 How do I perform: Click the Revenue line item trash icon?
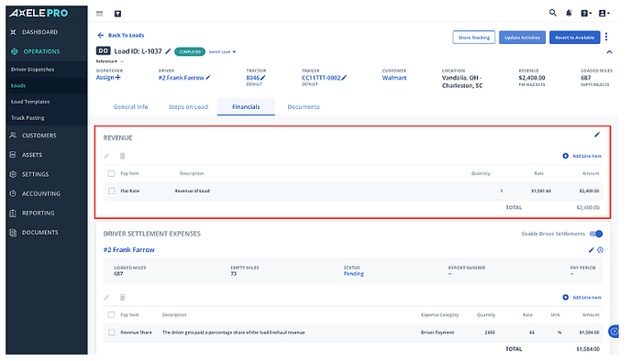(122, 156)
